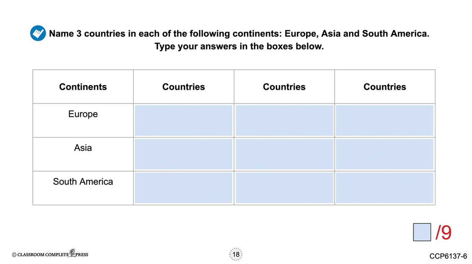
Task: Focus the last South America answer box
Action: pos(385,188)
